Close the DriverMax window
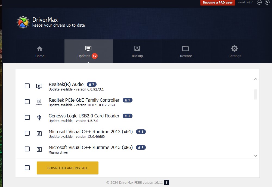The width and height of the screenshot is (272, 187). 267,2
